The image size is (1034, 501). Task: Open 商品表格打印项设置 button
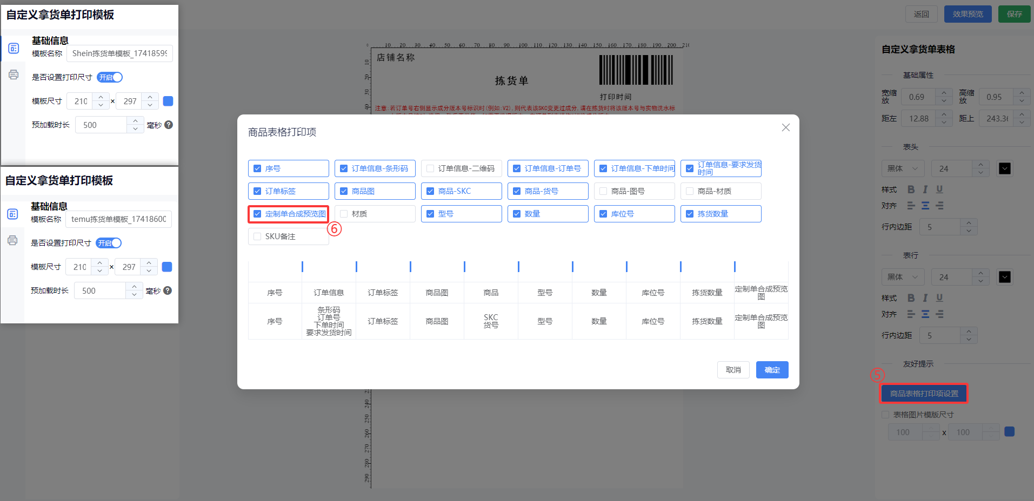click(924, 394)
